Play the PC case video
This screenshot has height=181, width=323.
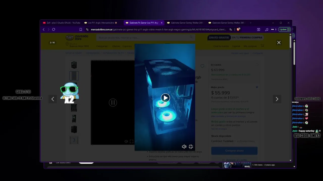click(165, 98)
